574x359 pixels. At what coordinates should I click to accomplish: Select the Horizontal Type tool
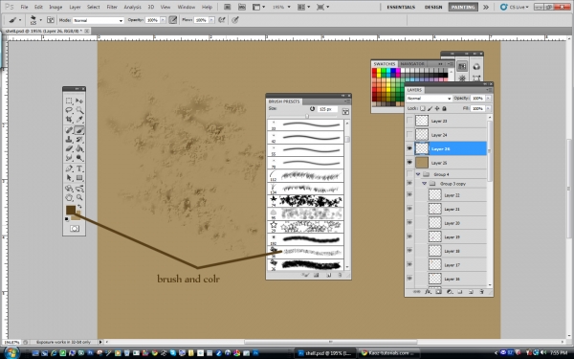tap(79, 168)
